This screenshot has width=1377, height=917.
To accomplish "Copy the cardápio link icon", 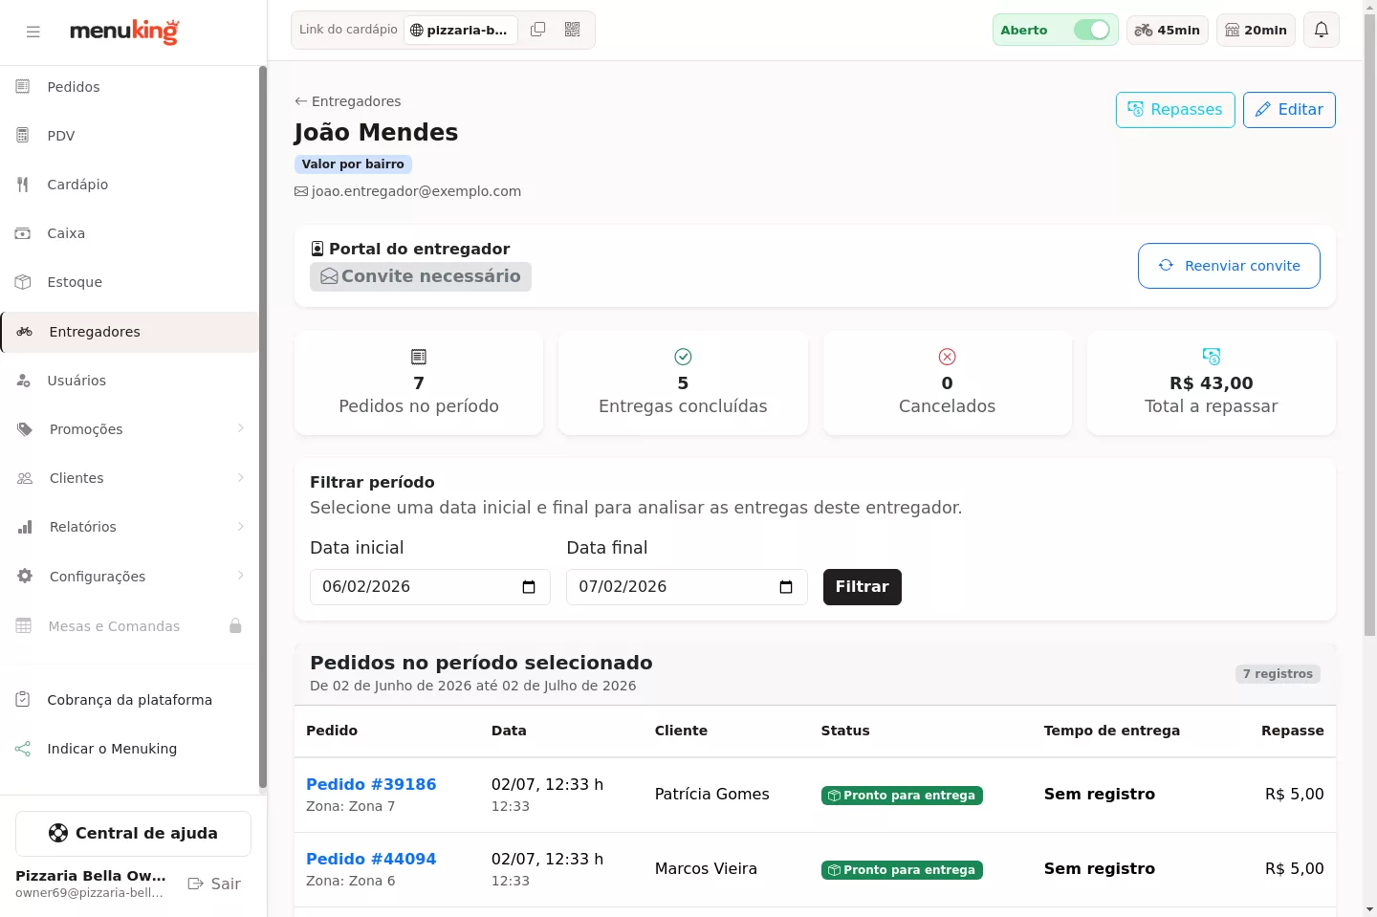I will point(538,30).
